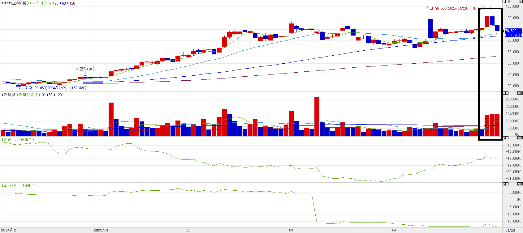Screen dimensions: 523x233
Task: Click the 25,000K volume axis value
Action: (x=512, y=99)
